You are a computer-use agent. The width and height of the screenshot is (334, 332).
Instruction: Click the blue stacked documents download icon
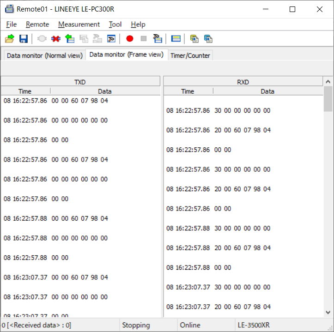click(x=208, y=39)
